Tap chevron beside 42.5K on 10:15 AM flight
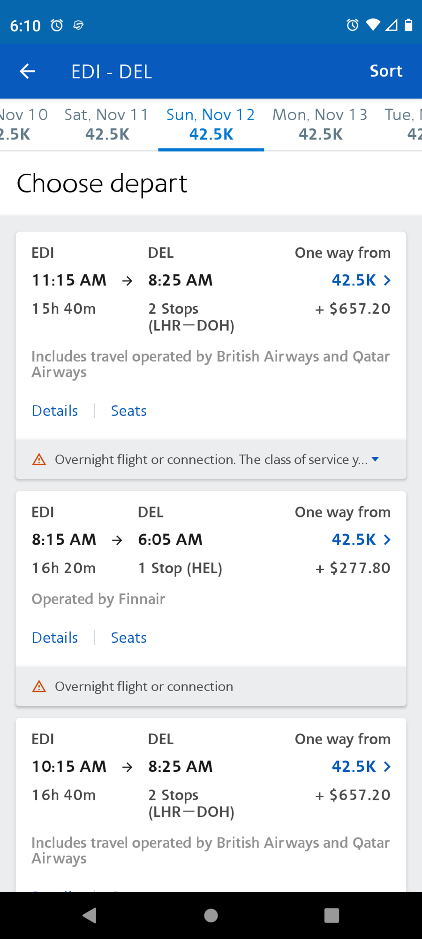 point(387,767)
